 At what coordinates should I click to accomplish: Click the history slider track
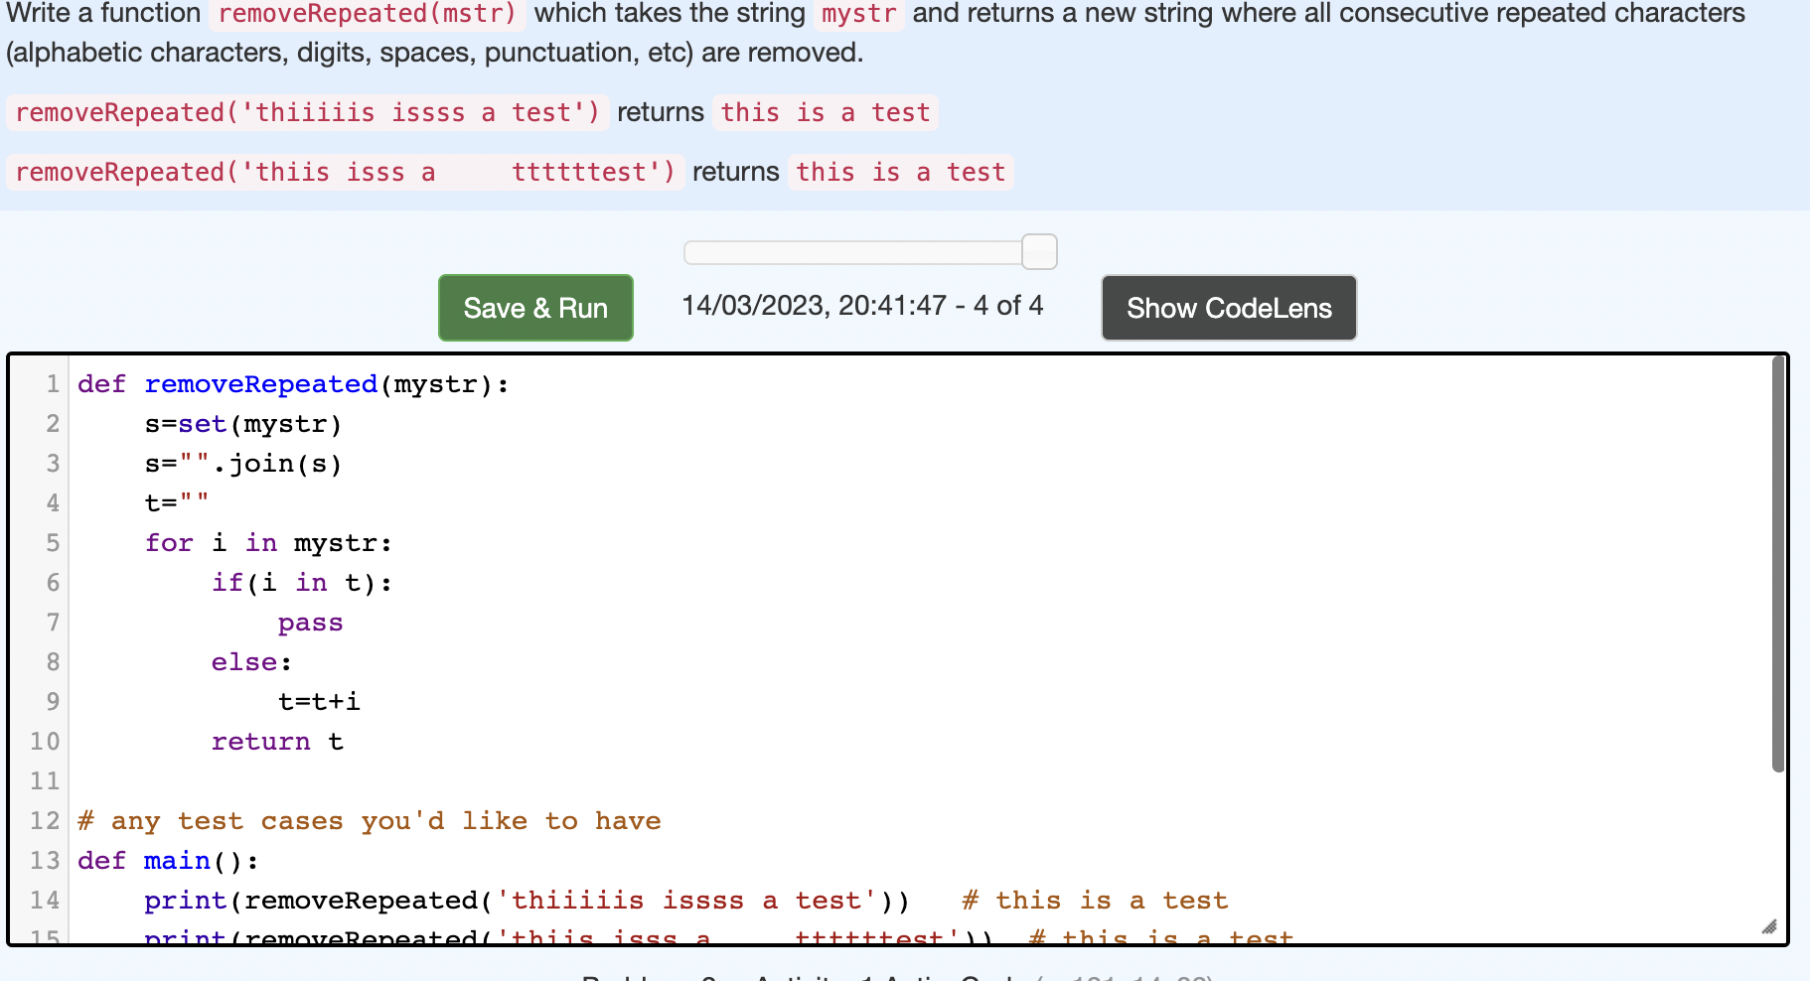854,252
